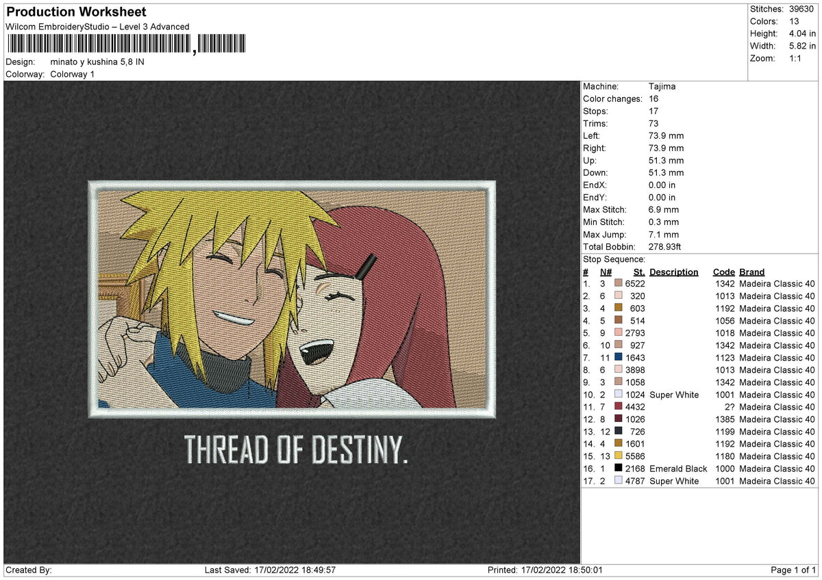
Task: Click the code '1180' in stop 15
Action: (x=725, y=456)
